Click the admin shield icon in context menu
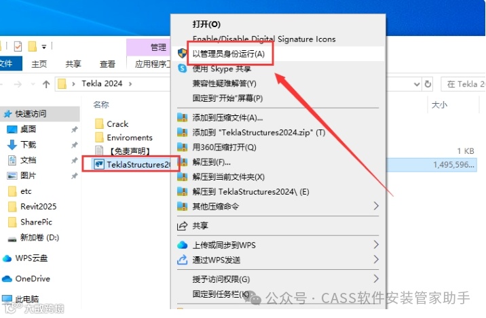This screenshot has height=318, width=486. tap(182, 54)
